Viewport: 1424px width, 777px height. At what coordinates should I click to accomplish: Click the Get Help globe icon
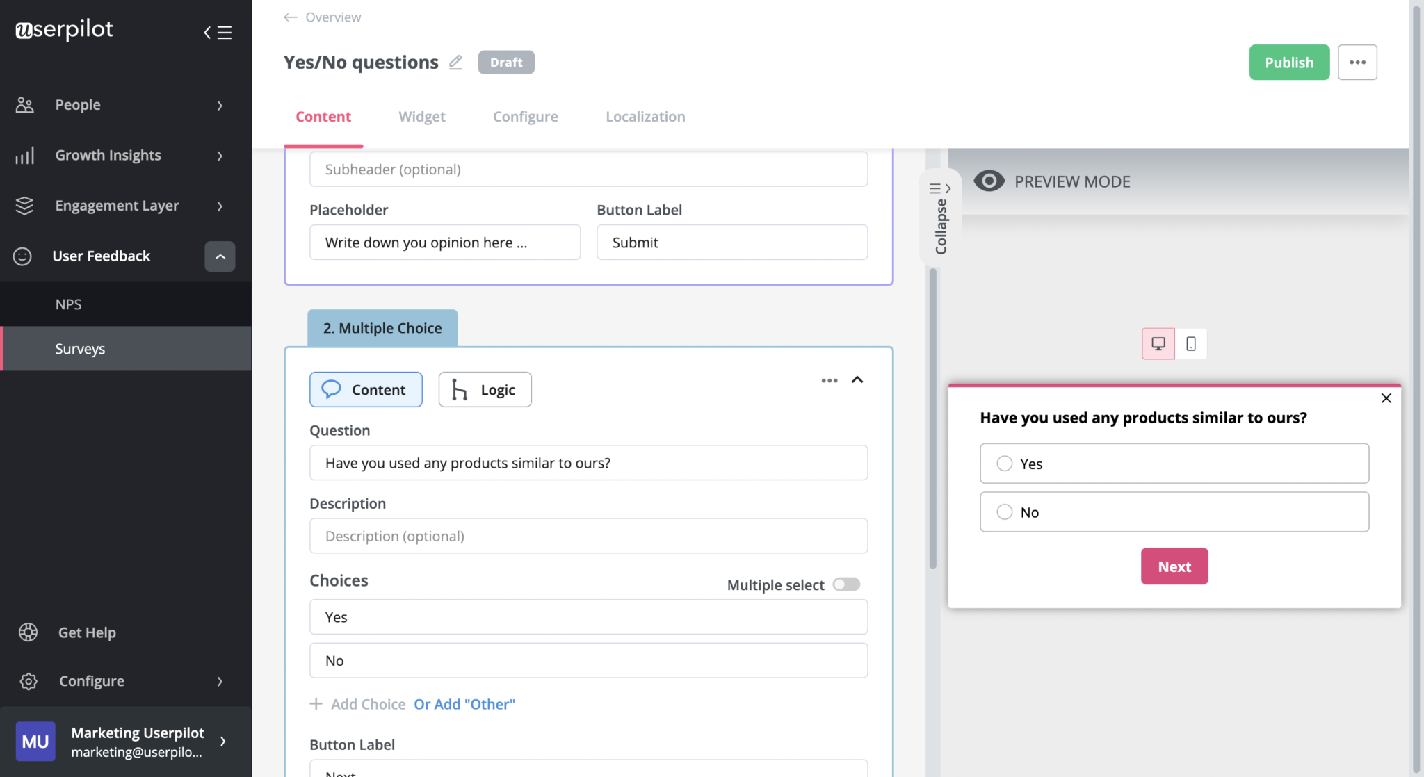coord(28,632)
